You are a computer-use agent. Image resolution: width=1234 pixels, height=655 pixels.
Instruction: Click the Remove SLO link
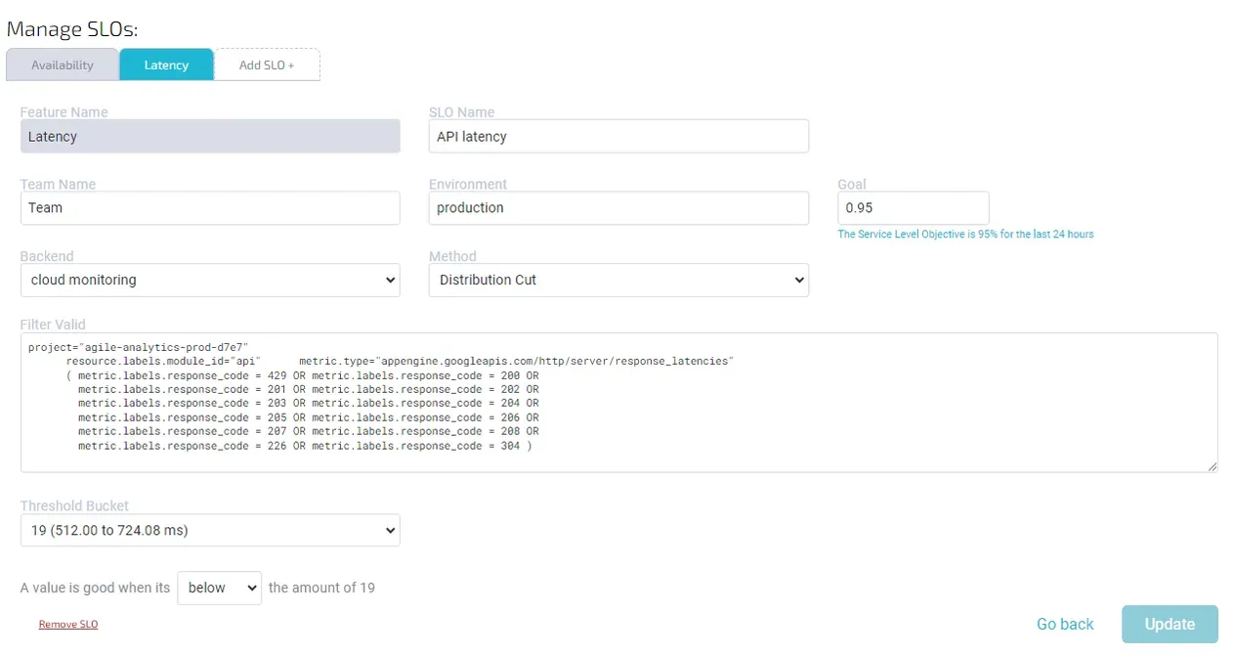click(68, 624)
